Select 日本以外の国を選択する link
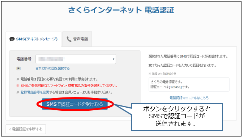Image resolution: width=243 pixels, height=138 pixels. 53,68
